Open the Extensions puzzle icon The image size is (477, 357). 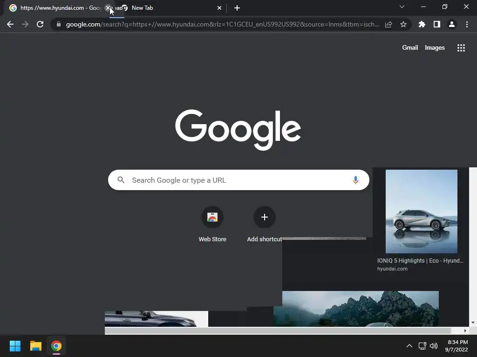tap(422, 24)
